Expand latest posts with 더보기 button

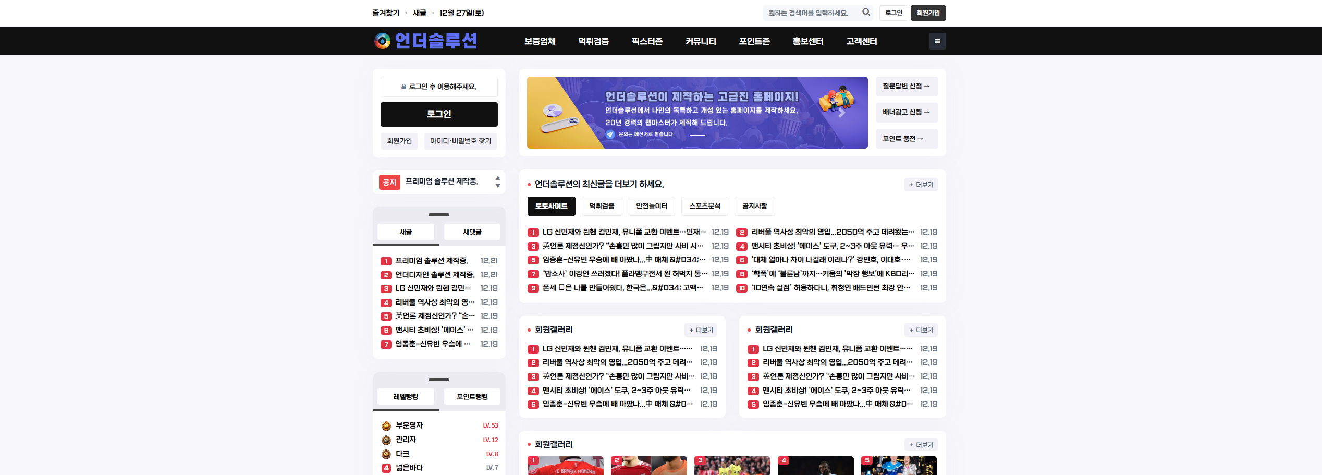pyautogui.click(x=921, y=185)
